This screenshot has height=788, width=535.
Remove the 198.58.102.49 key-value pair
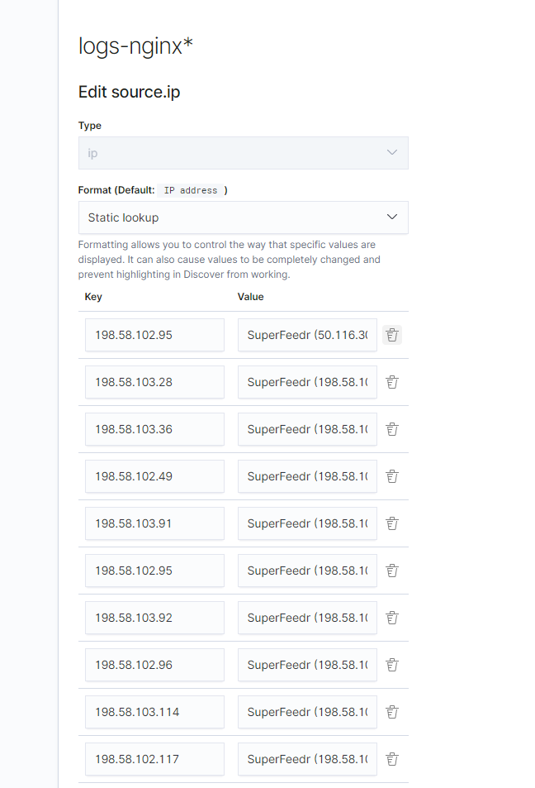(x=392, y=476)
